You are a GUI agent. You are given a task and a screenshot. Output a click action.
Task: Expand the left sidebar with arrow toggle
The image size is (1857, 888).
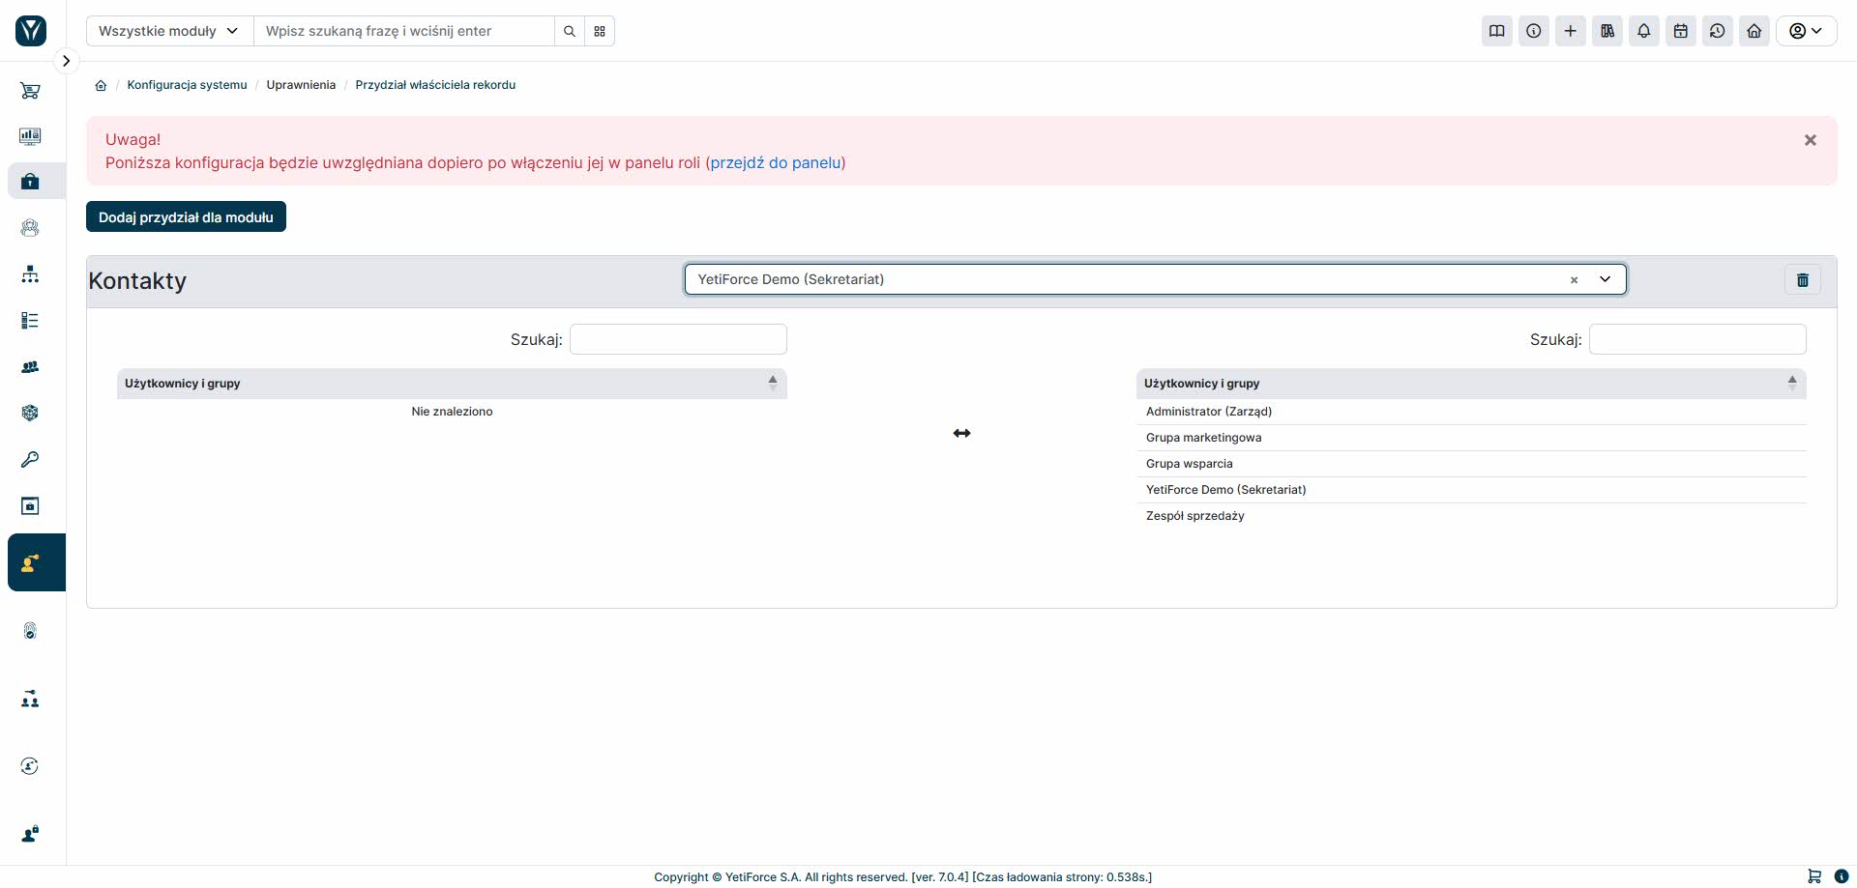[66, 61]
